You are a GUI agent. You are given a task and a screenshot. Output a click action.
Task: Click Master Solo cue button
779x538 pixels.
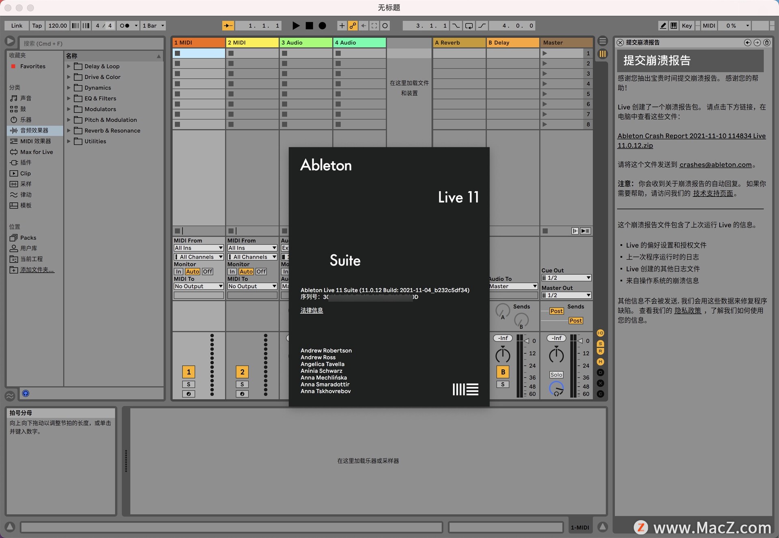coord(556,375)
